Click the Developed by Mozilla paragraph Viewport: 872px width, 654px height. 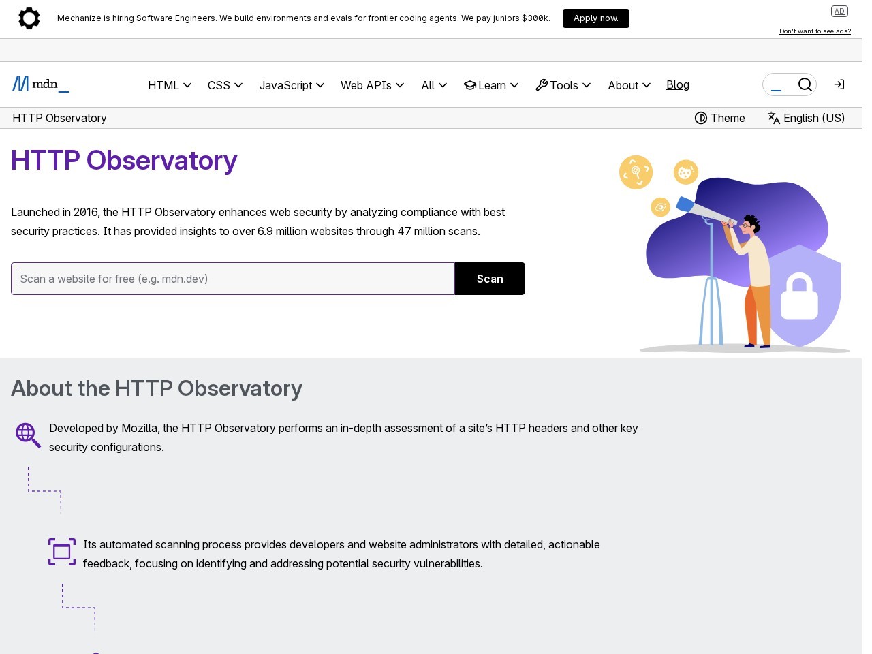coord(343,437)
